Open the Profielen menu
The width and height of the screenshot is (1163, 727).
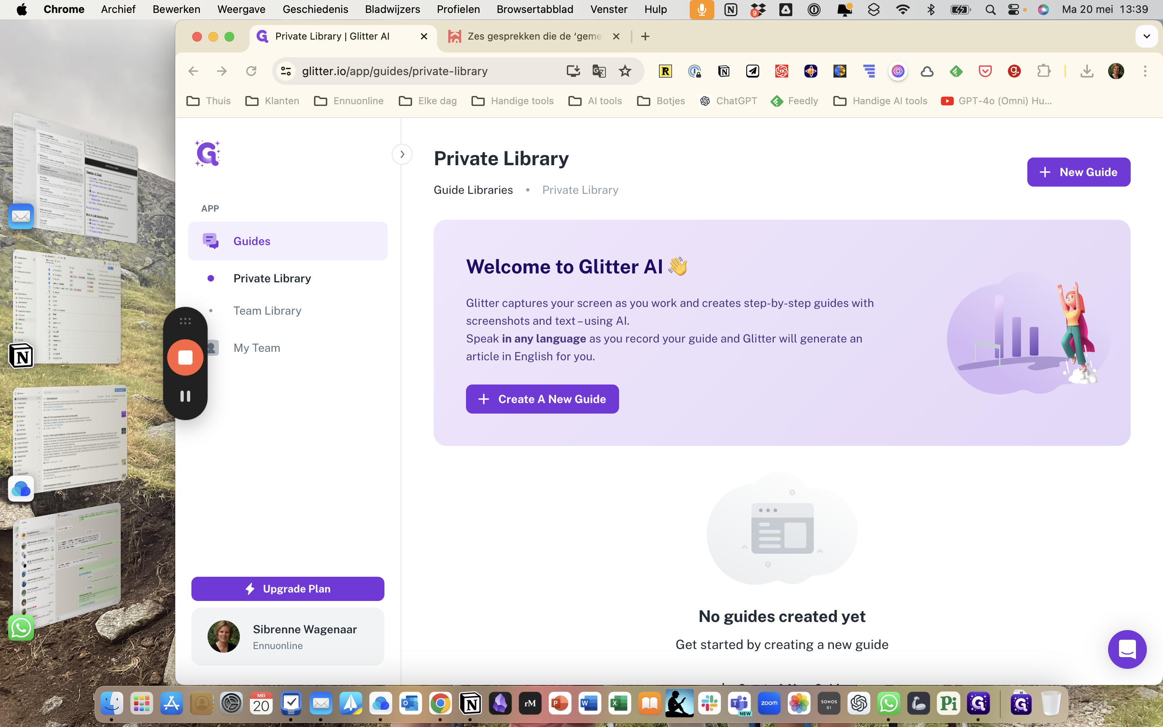(458, 9)
